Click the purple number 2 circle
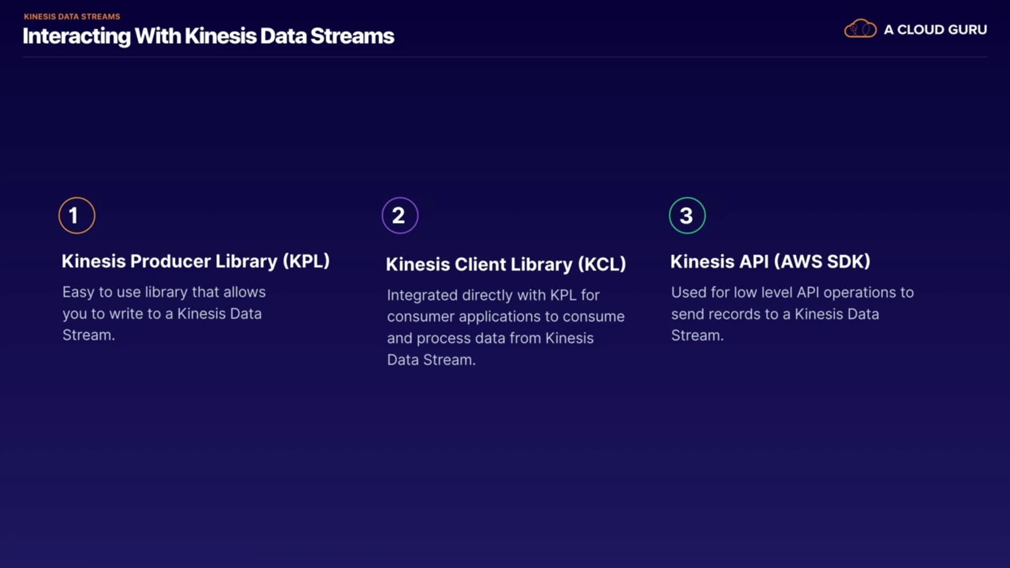This screenshot has width=1010, height=568. 400,215
